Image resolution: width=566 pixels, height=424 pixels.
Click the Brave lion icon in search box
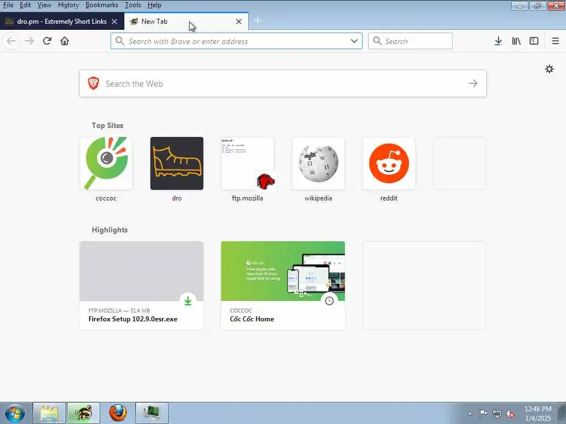click(x=93, y=83)
